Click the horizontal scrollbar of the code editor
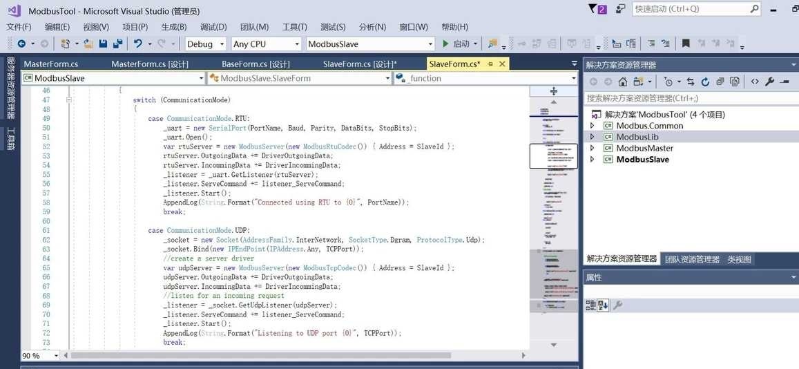Screen dimensions: 799x369 coord(261,355)
